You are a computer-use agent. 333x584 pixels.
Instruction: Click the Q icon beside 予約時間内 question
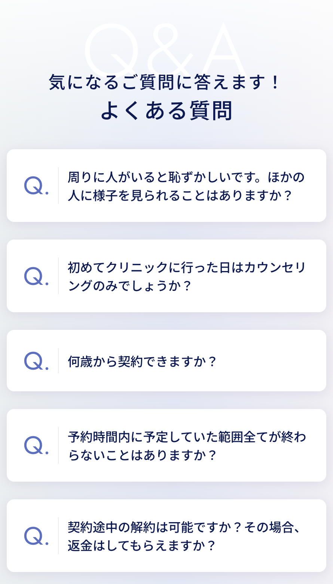point(36,445)
